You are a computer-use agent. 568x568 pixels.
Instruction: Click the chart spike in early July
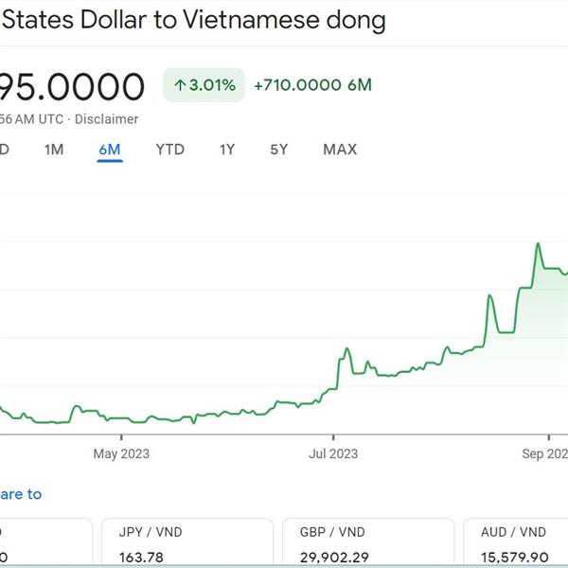point(347,349)
